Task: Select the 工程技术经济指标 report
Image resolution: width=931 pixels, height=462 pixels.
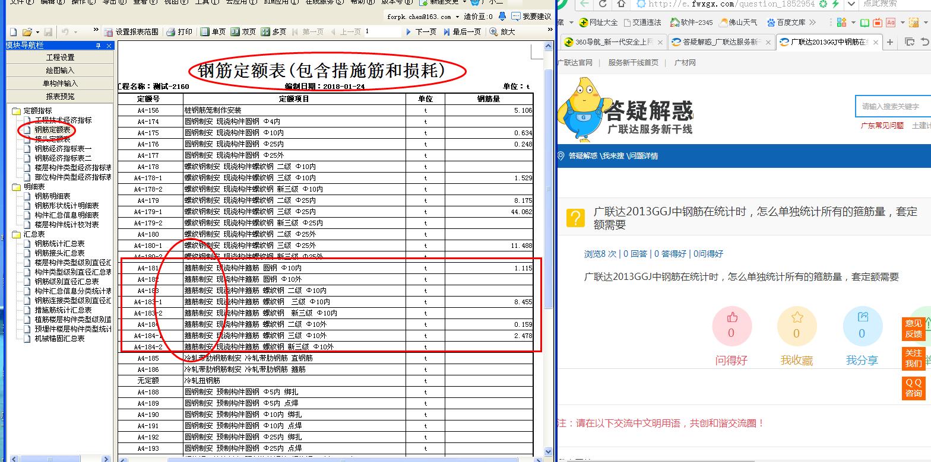Action: [x=63, y=120]
